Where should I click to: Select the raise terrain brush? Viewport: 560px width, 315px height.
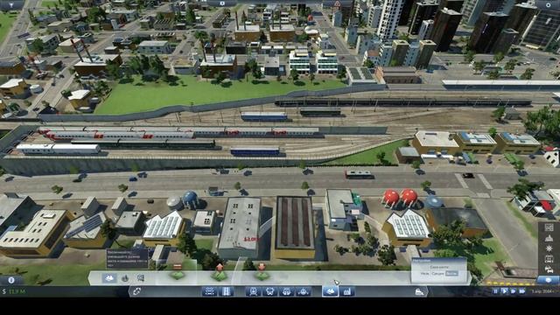pyautogui.click(x=220, y=272)
